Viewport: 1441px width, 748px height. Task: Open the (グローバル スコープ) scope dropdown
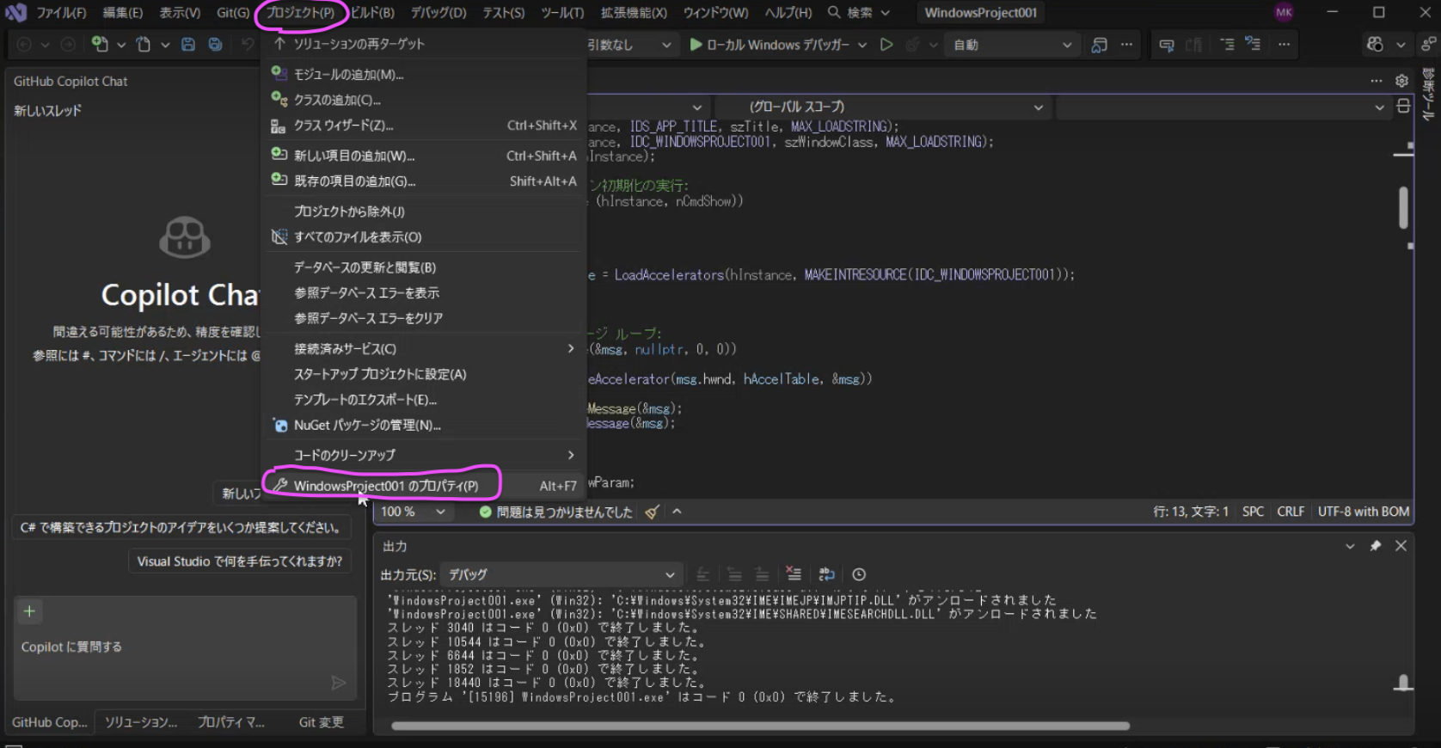click(x=883, y=107)
